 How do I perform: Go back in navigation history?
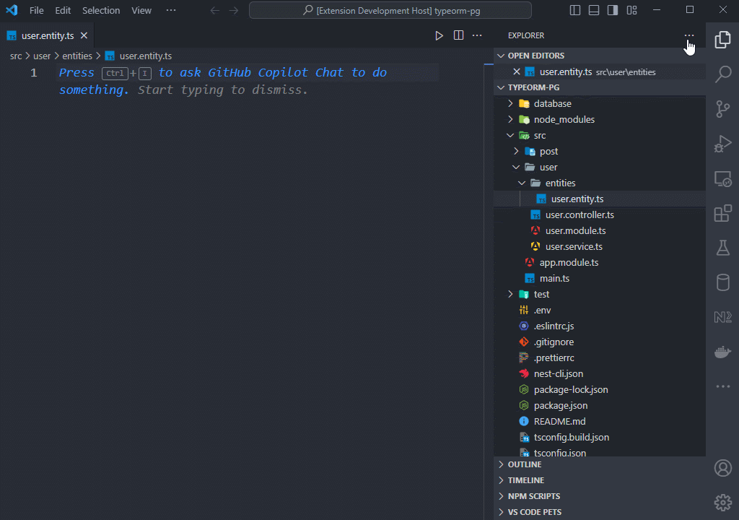point(215,10)
